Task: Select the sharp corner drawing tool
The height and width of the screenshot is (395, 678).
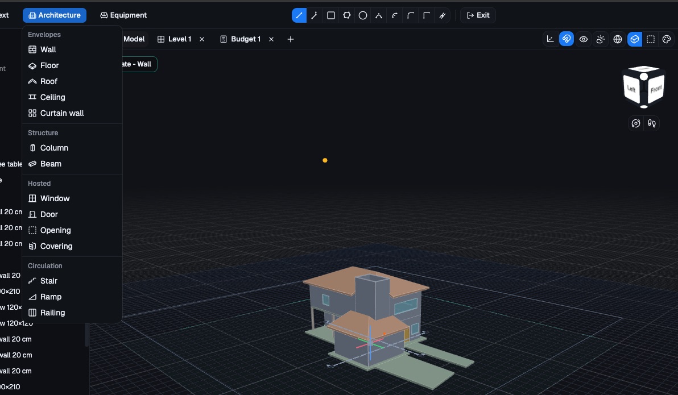Action: click(427, 15)
